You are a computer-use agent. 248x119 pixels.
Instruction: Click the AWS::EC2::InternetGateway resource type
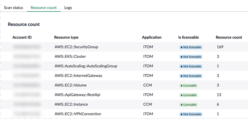click(x=79, y=75)
